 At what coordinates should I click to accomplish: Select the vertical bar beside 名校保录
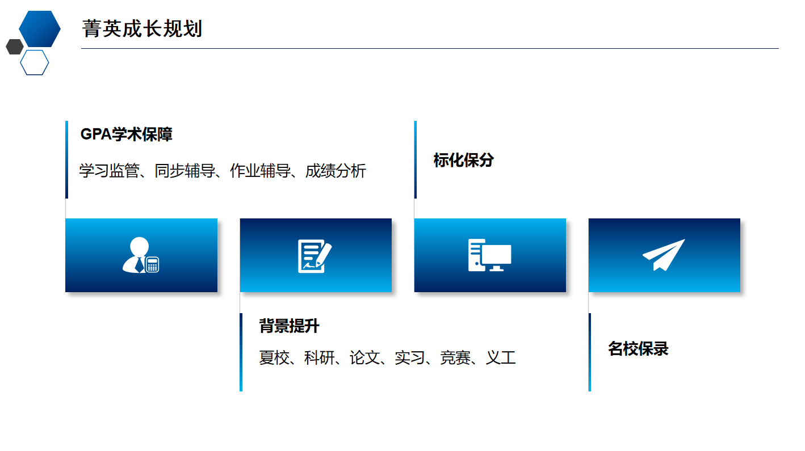tap(590, 352)
